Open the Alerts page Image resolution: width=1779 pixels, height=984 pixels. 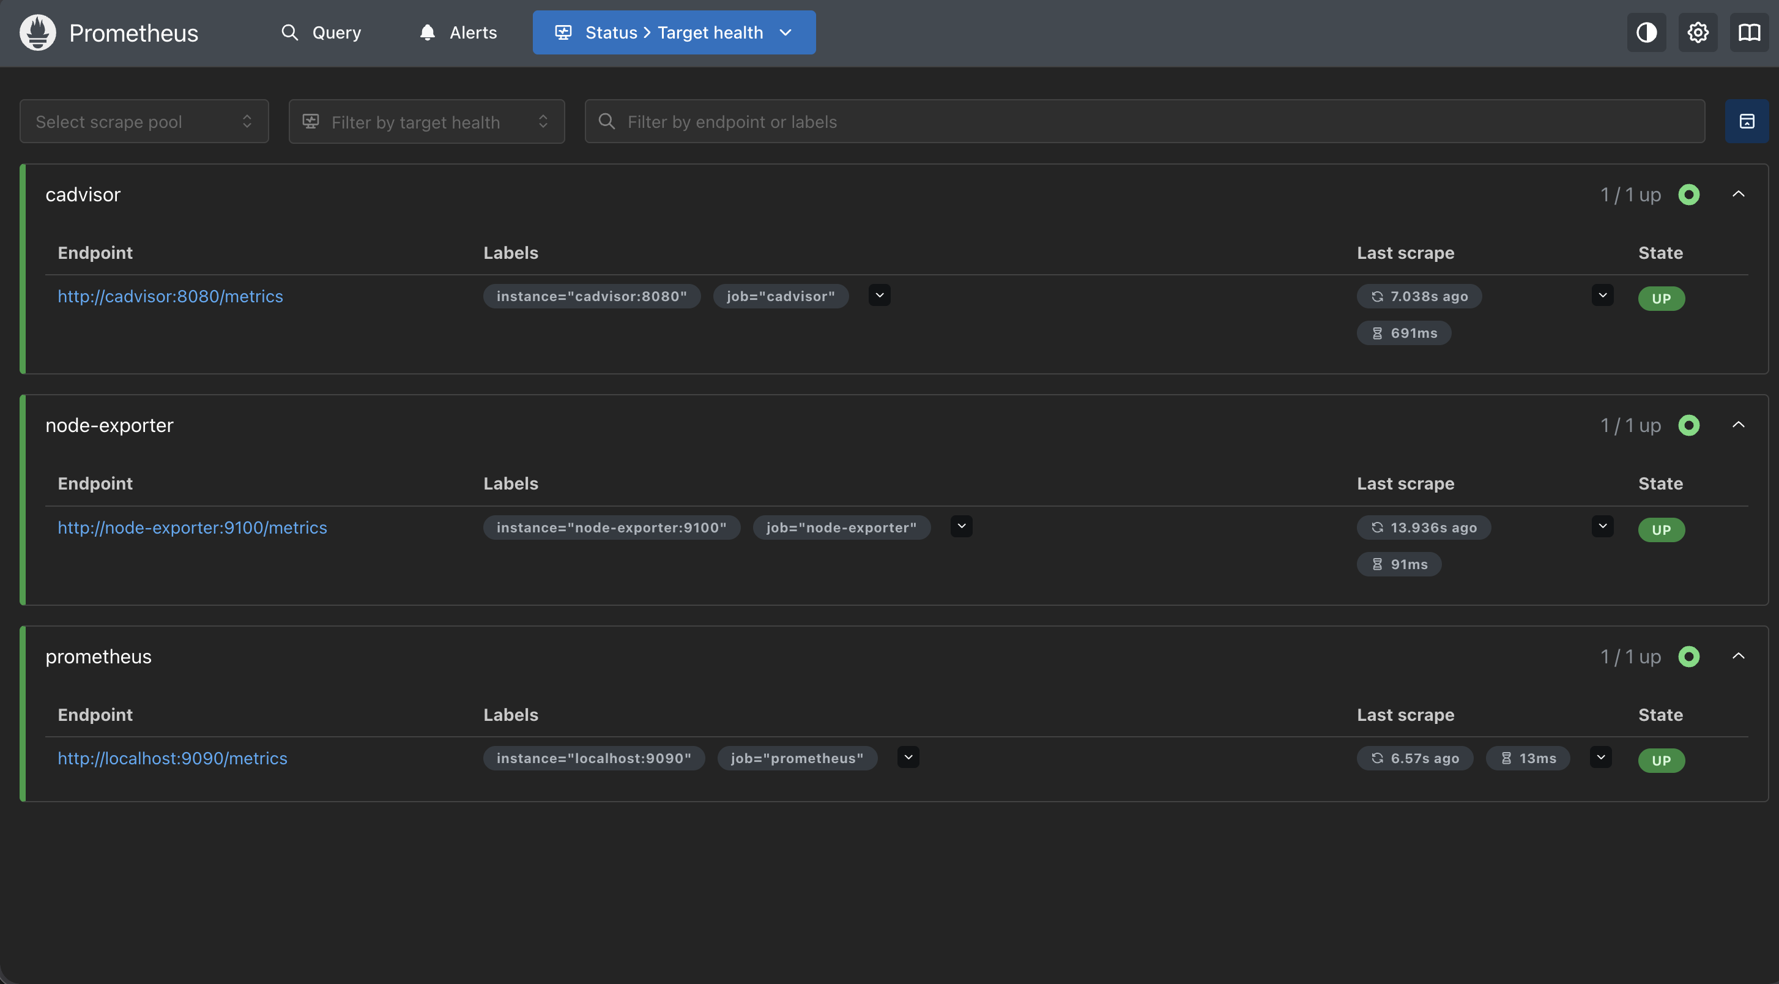click(x=458, y=32)
